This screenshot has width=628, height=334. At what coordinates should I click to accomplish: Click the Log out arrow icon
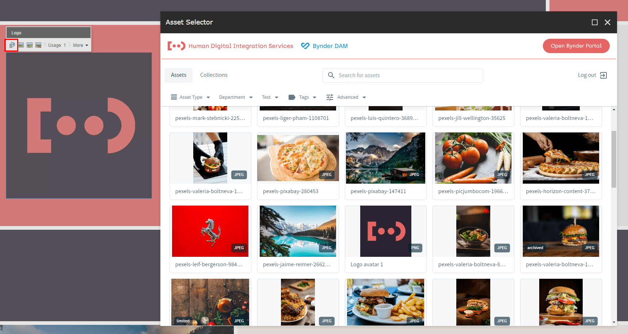604,75
